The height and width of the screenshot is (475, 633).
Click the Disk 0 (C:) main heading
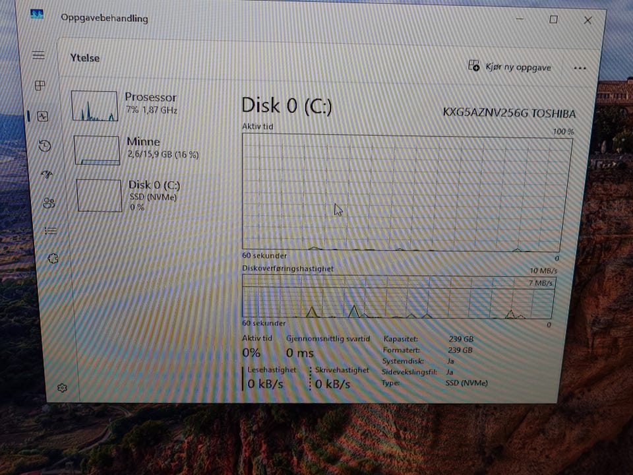[x=287, y=106]
